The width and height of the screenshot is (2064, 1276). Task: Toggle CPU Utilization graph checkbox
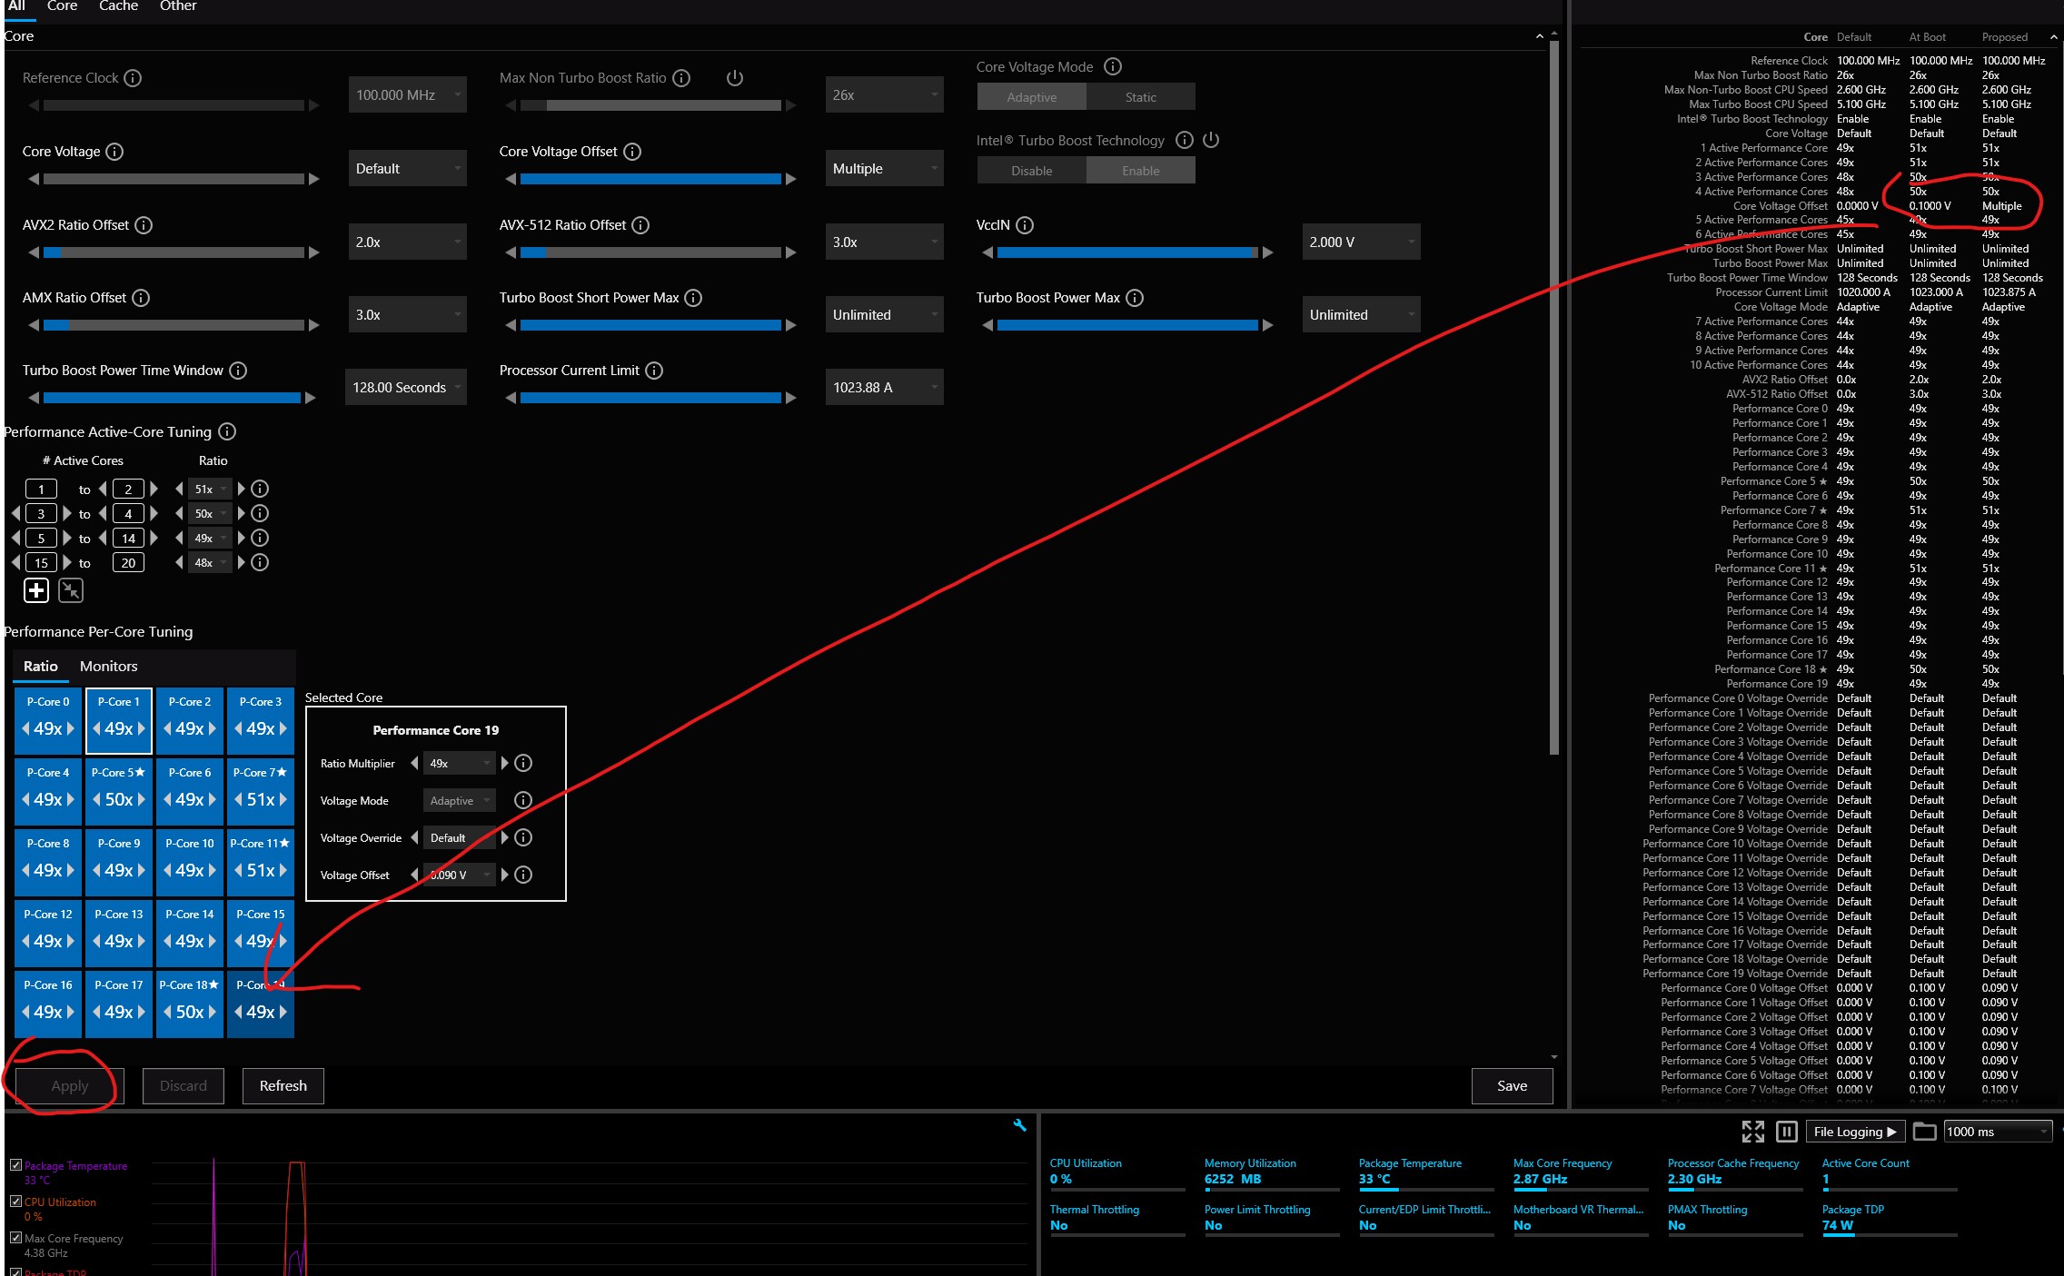tap(15, 1202)
